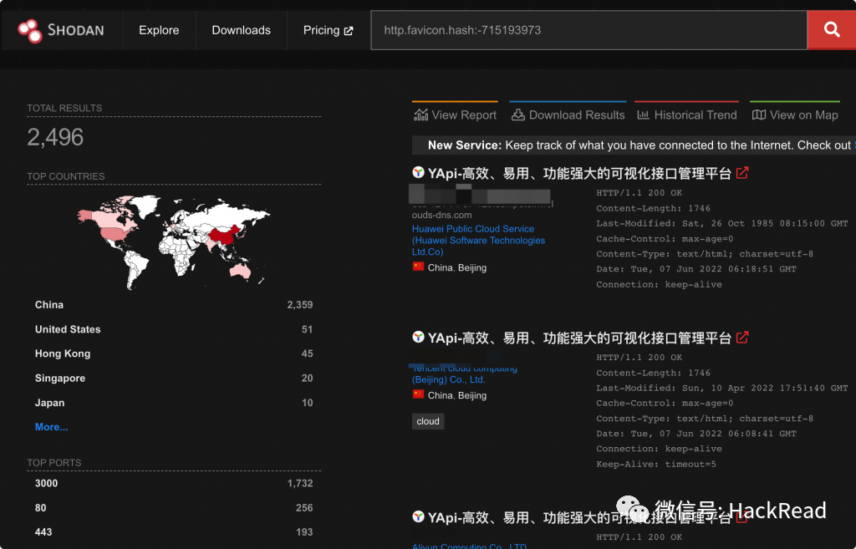Click China flag in Huawei result

(x=418, y=267)
